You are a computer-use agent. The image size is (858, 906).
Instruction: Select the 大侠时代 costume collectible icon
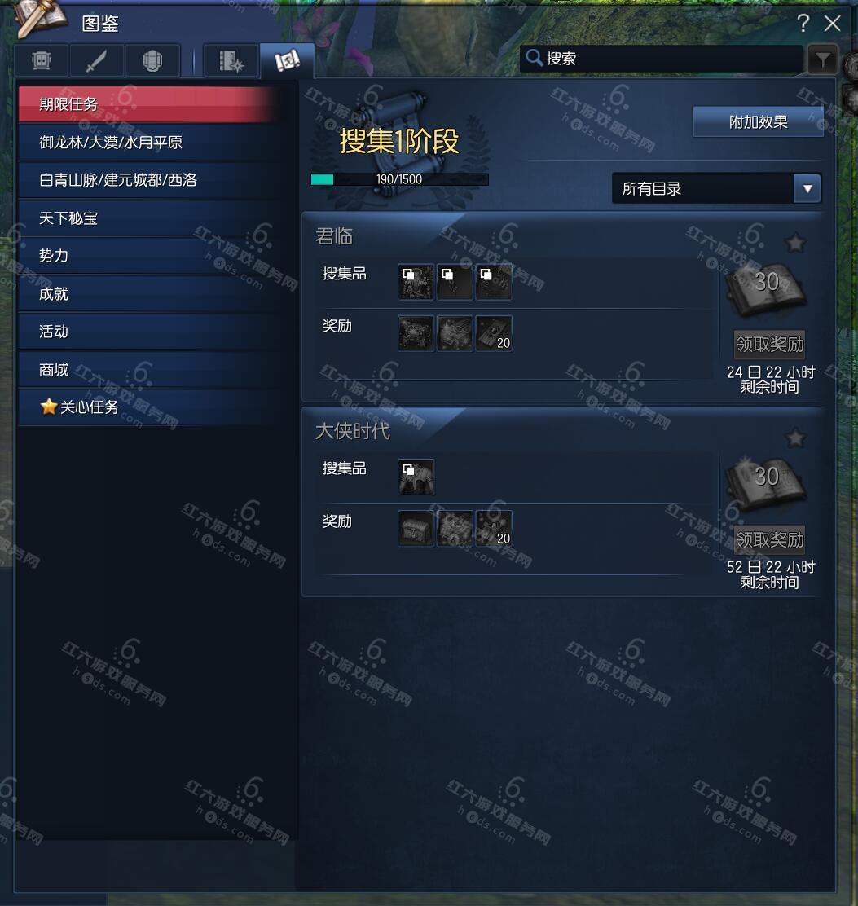(416, 477)
